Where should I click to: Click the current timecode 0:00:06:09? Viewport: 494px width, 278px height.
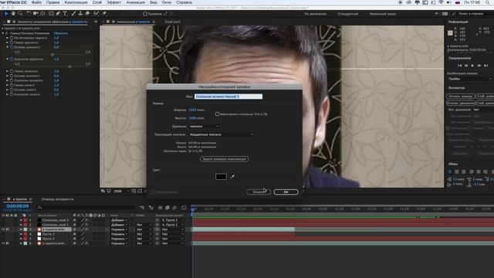(18, 206)
